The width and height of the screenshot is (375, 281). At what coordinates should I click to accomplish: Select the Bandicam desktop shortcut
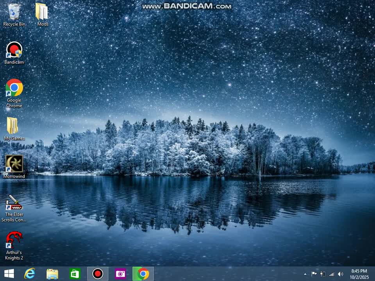pos(14,50)
